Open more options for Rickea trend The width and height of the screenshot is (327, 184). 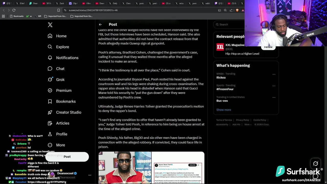[x=274, y=74]
